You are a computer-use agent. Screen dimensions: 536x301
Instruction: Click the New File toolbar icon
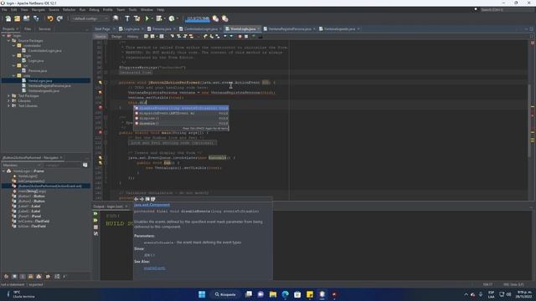(x=8, y=18)
